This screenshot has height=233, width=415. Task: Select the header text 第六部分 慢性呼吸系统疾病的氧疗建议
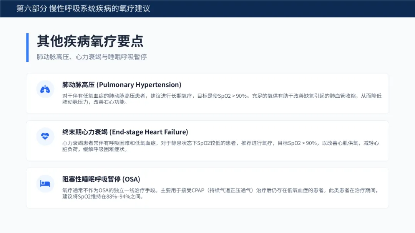[83, 8]
